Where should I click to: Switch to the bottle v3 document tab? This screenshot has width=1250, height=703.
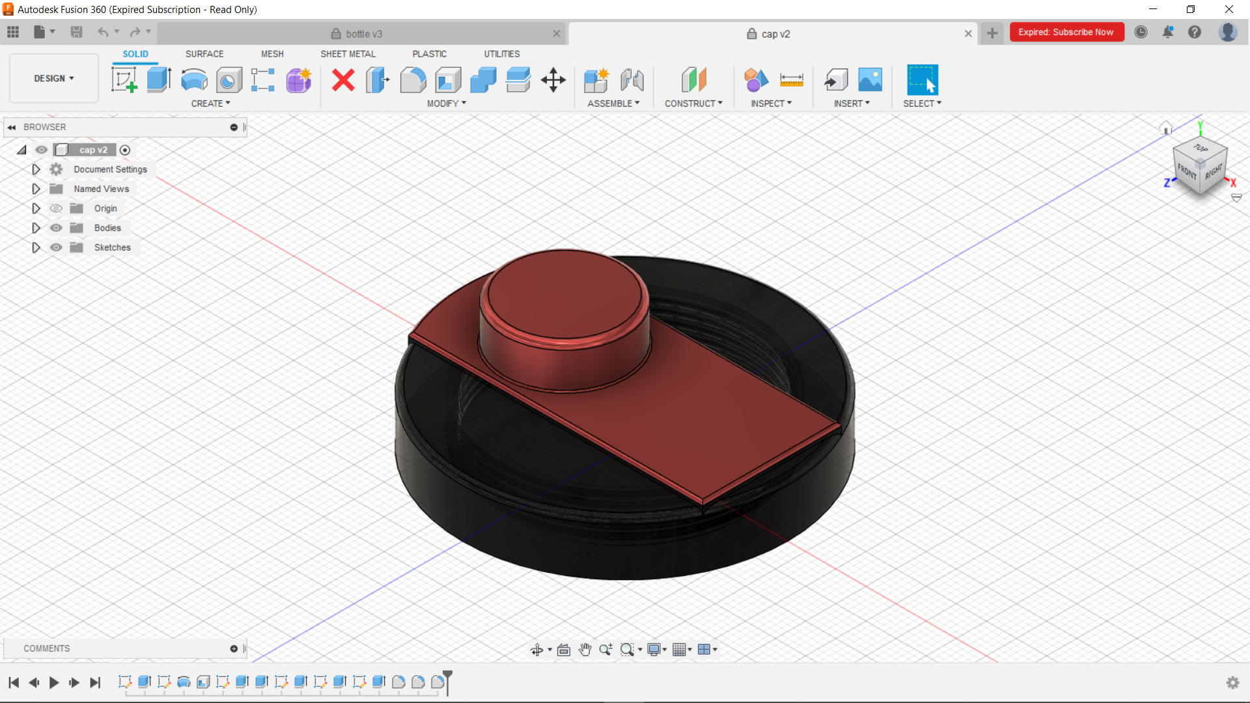click(363, 34)
